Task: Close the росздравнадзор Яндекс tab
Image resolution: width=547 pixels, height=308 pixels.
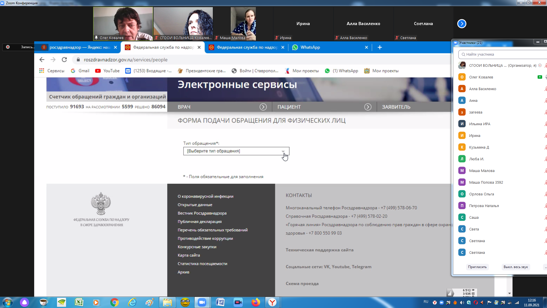Action: click(115, 47)
